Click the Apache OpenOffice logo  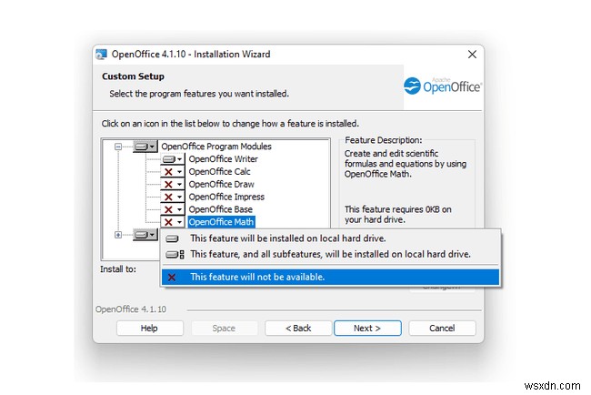point(442,86)
